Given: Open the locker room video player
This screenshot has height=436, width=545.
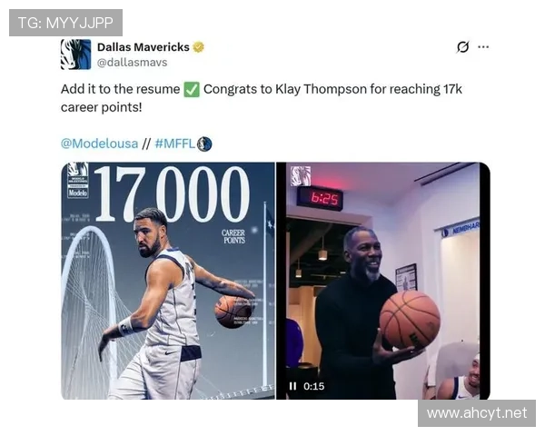Looking at the screenshot, I should pos(383,281).
